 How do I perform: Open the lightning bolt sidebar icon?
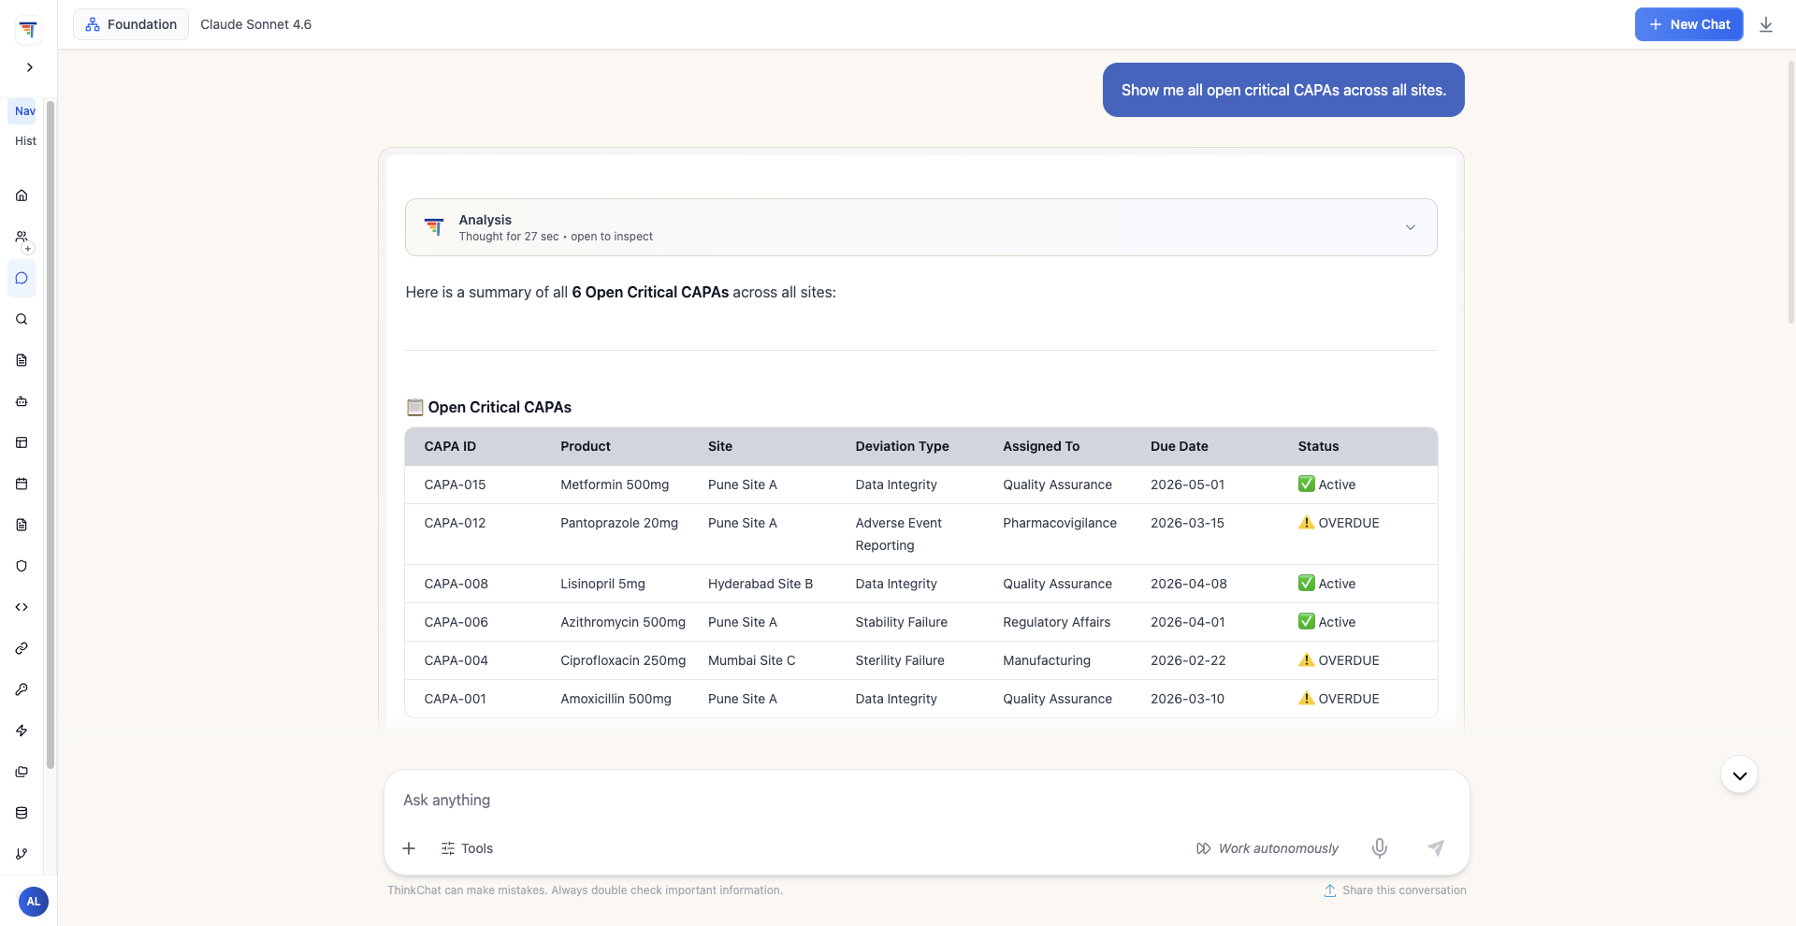(x=22, y=731)
